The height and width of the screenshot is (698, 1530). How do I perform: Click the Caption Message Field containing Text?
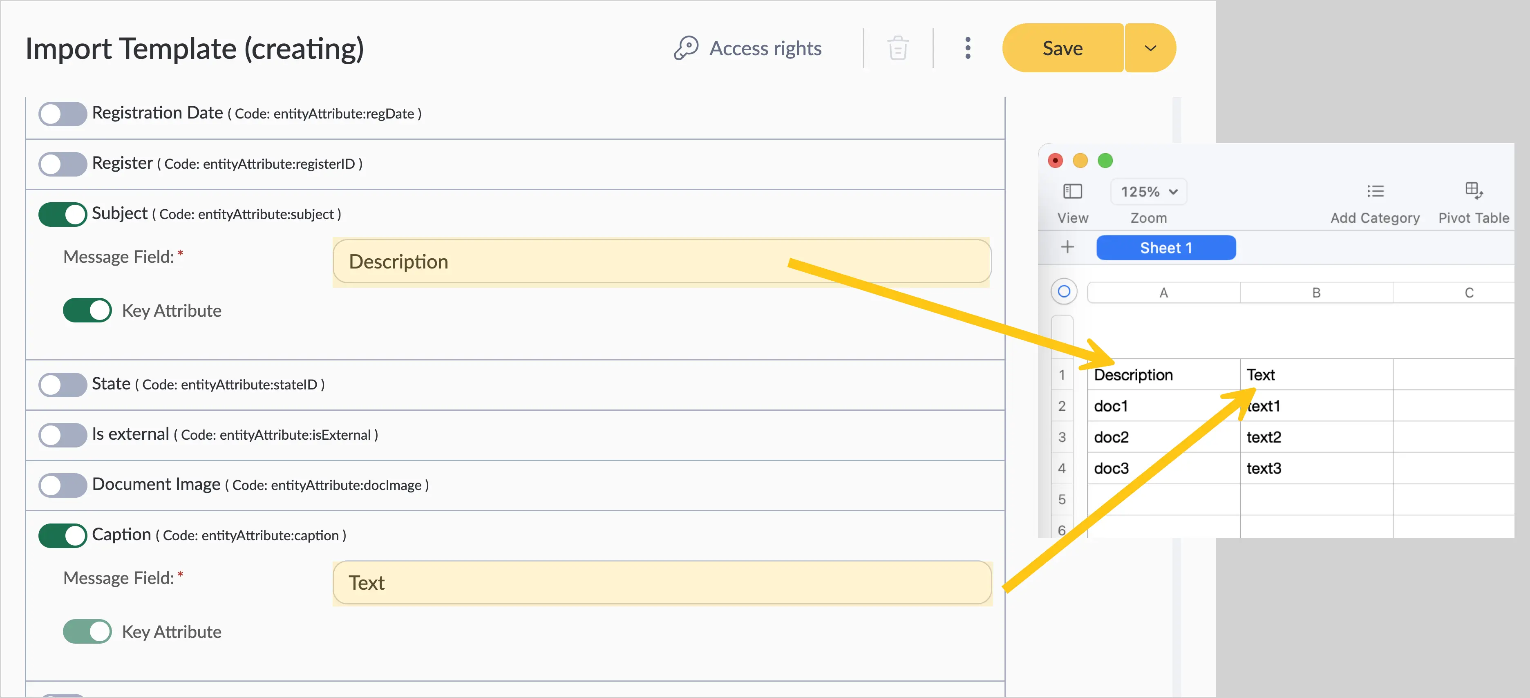662,583
